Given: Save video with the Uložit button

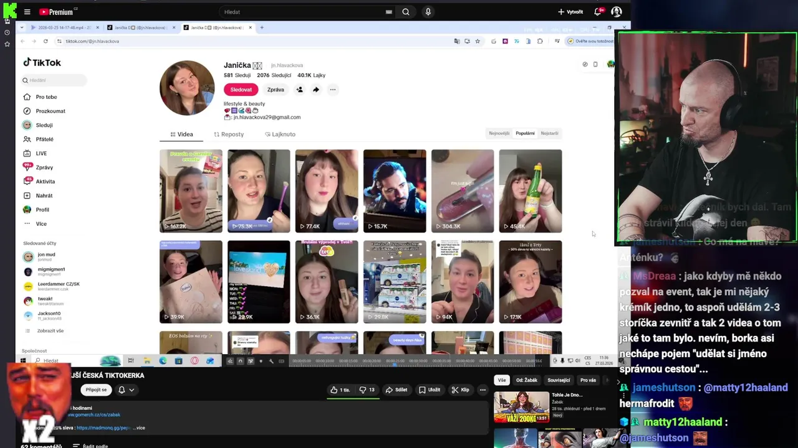Looking at the screenshot, I should tap(430, 390).
